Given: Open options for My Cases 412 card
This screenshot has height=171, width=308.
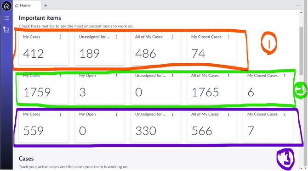Looking at the screenshot, I should pyautogui.click(x=61, y=37).
